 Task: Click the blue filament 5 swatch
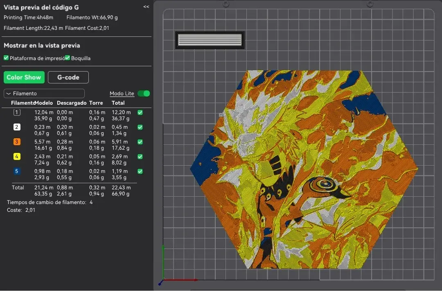(x=17, y=171)
